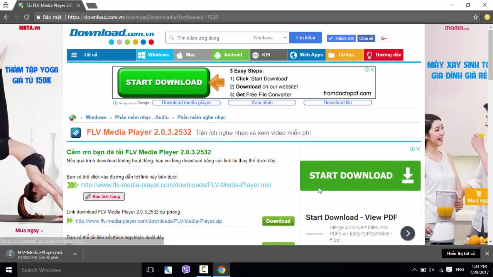Open hamburger icon next to Tất cả

74,55
